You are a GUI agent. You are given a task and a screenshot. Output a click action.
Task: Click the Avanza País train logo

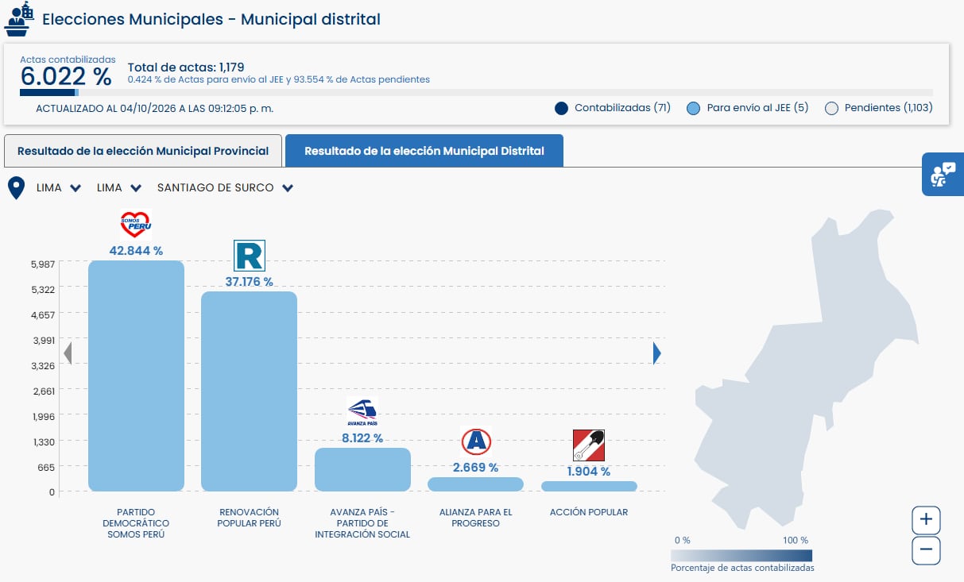(362, 413)
